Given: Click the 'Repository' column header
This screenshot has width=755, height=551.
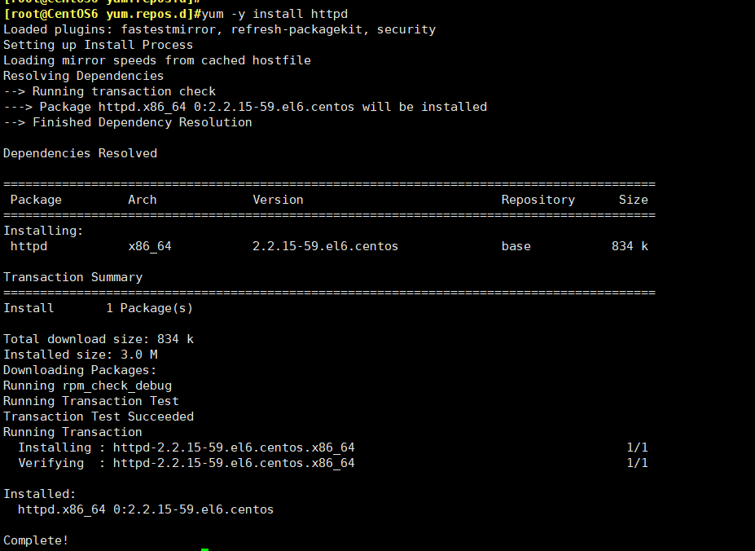Looking at the screenshot, I should [x=538, y=200].
